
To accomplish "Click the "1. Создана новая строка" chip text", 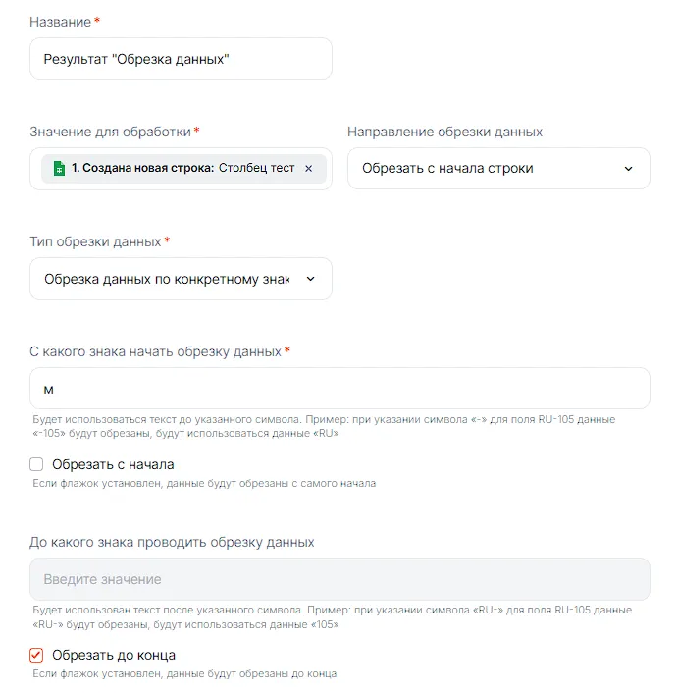I will pos(142,169).
